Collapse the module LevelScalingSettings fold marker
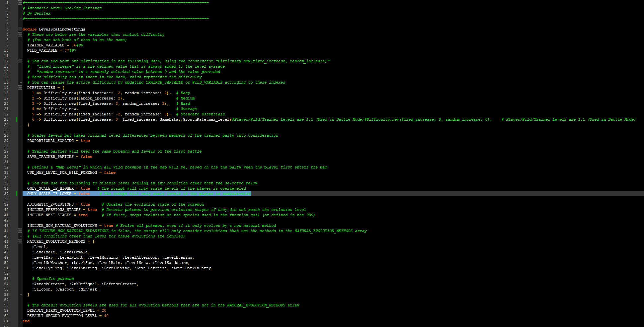The image size is (644, 327). click(20, 29)
